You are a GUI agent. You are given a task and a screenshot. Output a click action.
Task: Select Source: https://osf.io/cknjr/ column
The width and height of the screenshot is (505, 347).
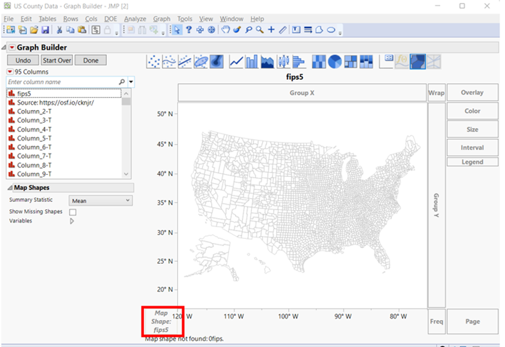coord(63,103)
